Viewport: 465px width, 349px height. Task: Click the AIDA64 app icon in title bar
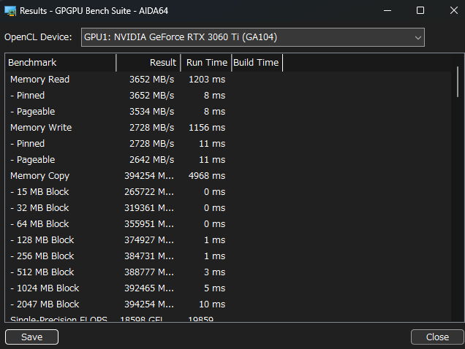(10, 11)
